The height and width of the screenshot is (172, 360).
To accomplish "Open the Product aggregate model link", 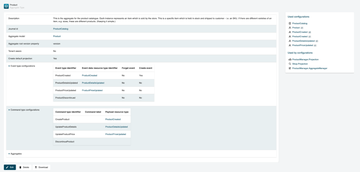I will click(x=57, y=36).
